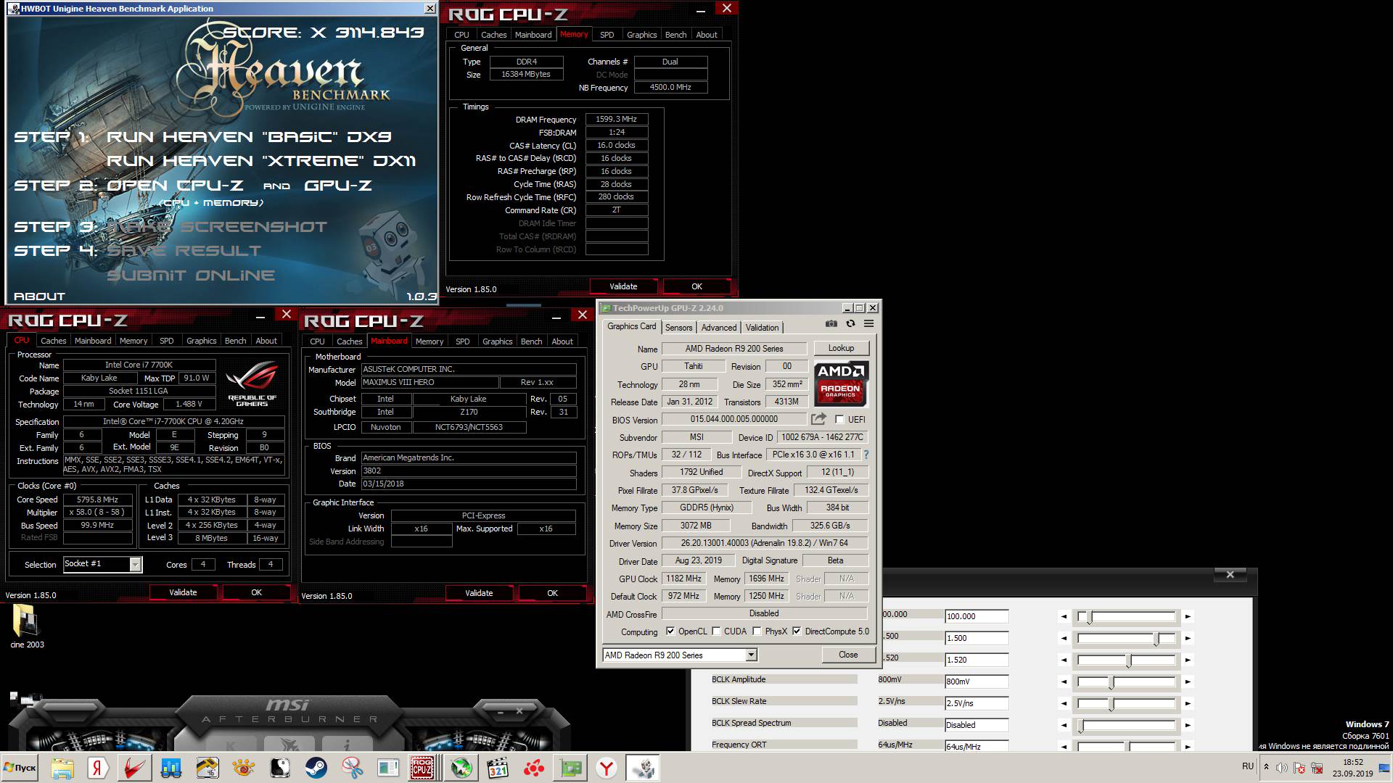Take a GPU-Z screenshot with camera icon
This screenshot has width=1393, height=783.
831,324
